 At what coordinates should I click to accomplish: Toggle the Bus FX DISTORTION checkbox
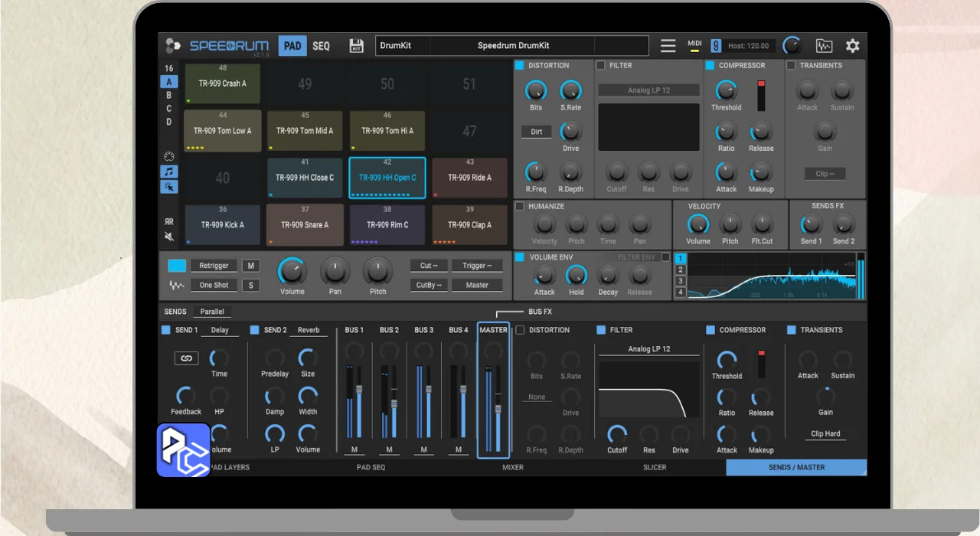click(x=521, y=330)
